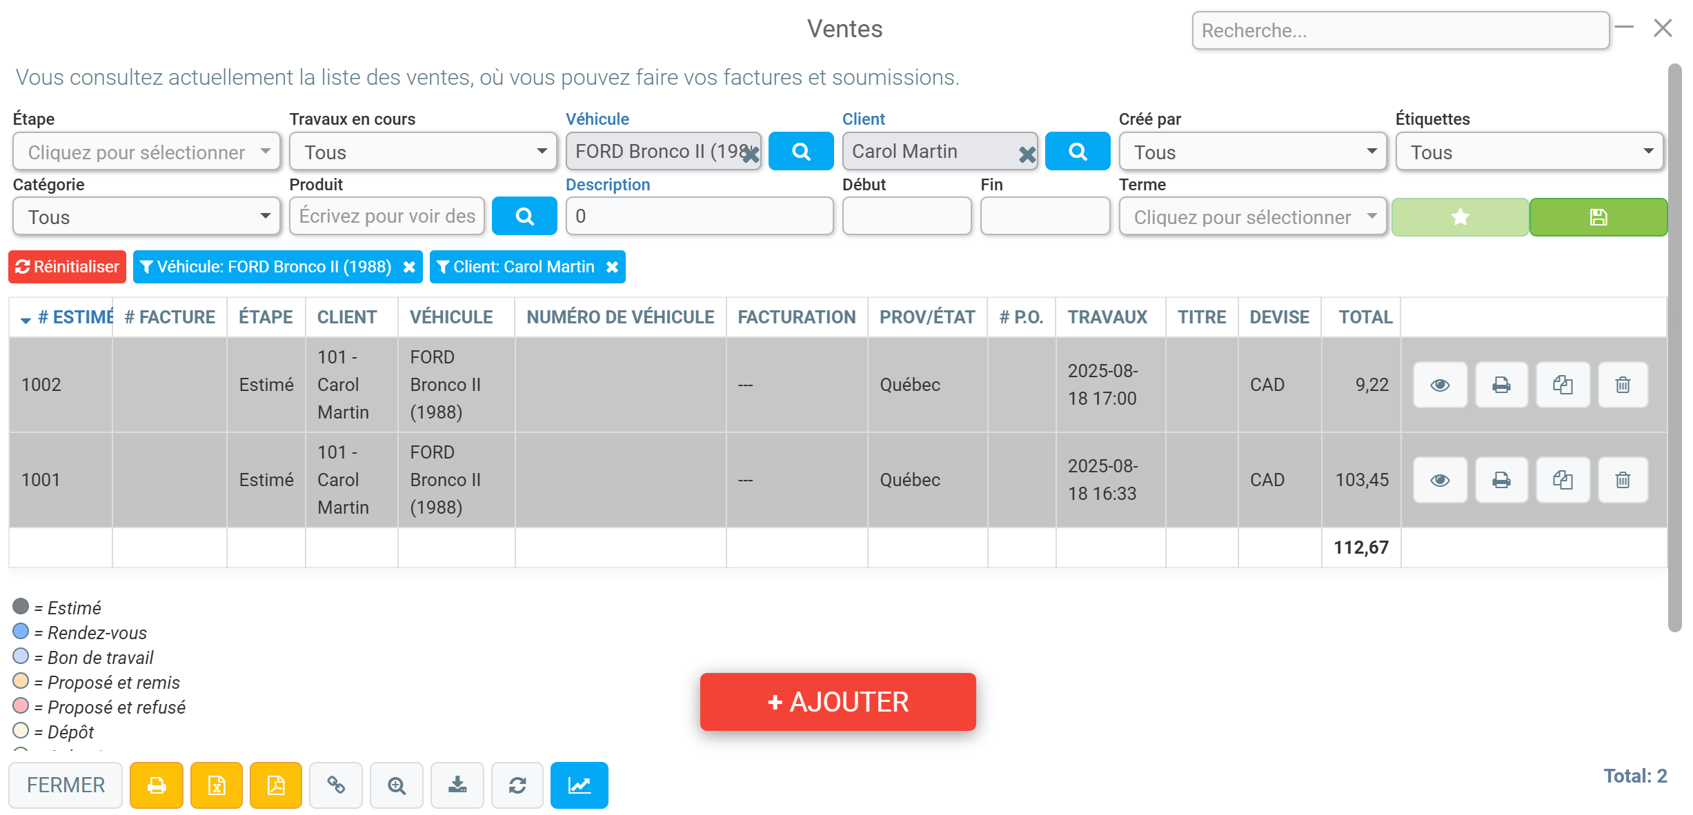This screenshot has width=1693, height=815.
Task: Sort by FACTURATION column header
Action: click(797, 317)
